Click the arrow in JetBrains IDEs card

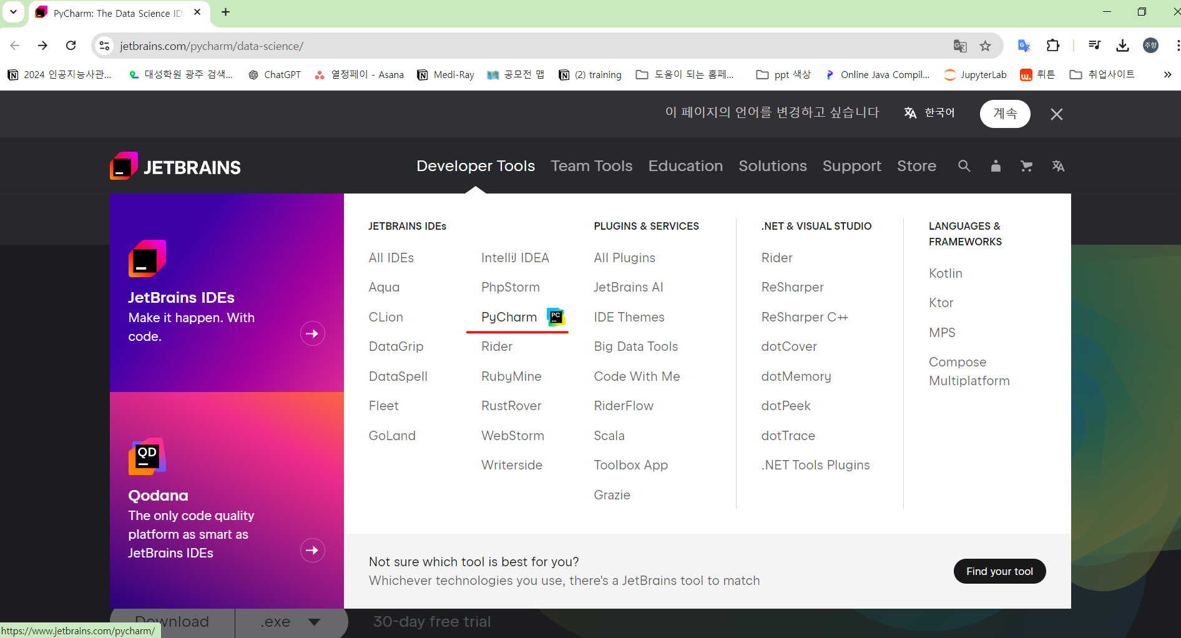pyautogui.click(x=313, y=333)
